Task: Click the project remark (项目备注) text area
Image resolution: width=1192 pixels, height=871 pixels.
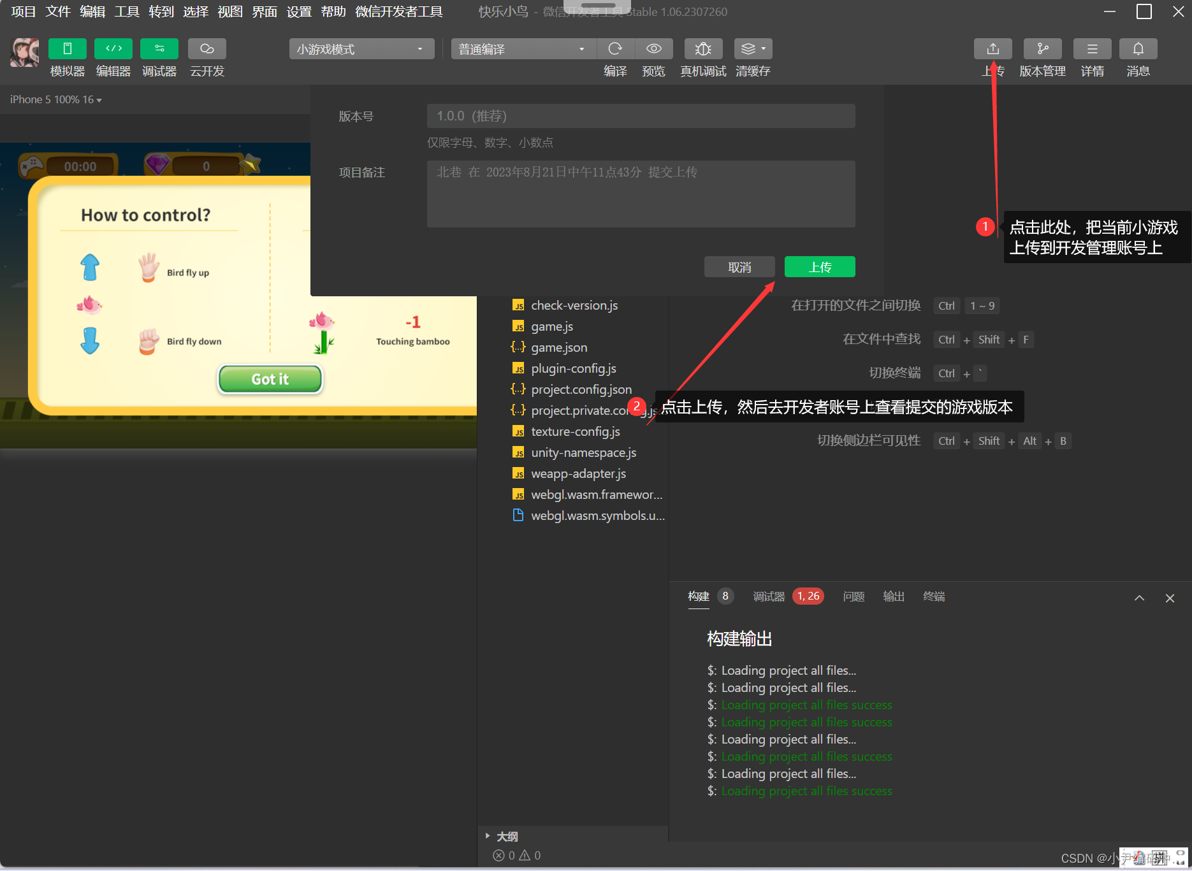Action: [641, 194]
